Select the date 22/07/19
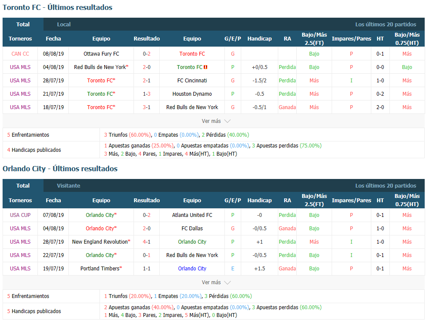This screenshot has height=323, width=429. [53, 255]
